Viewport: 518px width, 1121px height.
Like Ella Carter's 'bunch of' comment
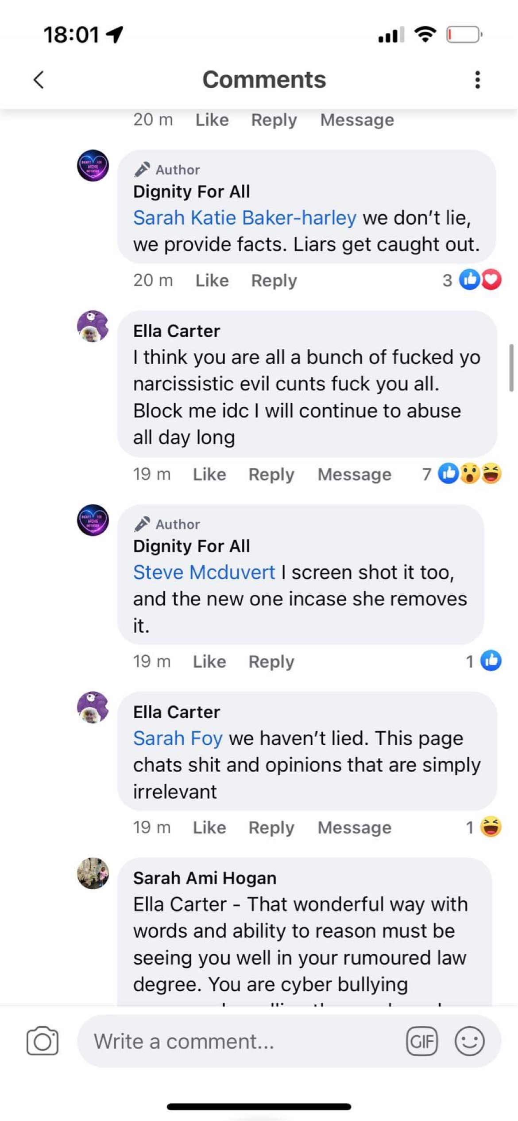pyautogui.click(x=209, y=474)
